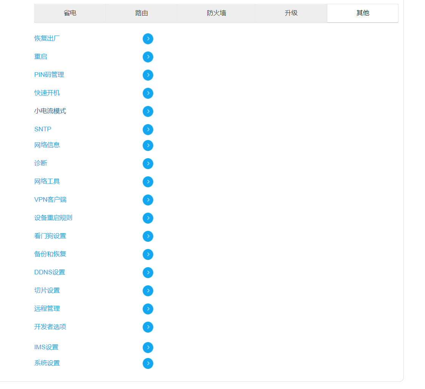The width and height of the screenshot is (425, 389).
Task: Expand DDNS设置 with its chevron button
Action: [x=148, y=272]
